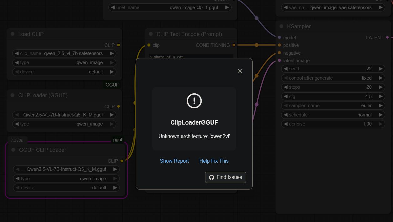Increase denoise value arrow
The height and width of the screenshot is (222, 393).
[380, 124]
